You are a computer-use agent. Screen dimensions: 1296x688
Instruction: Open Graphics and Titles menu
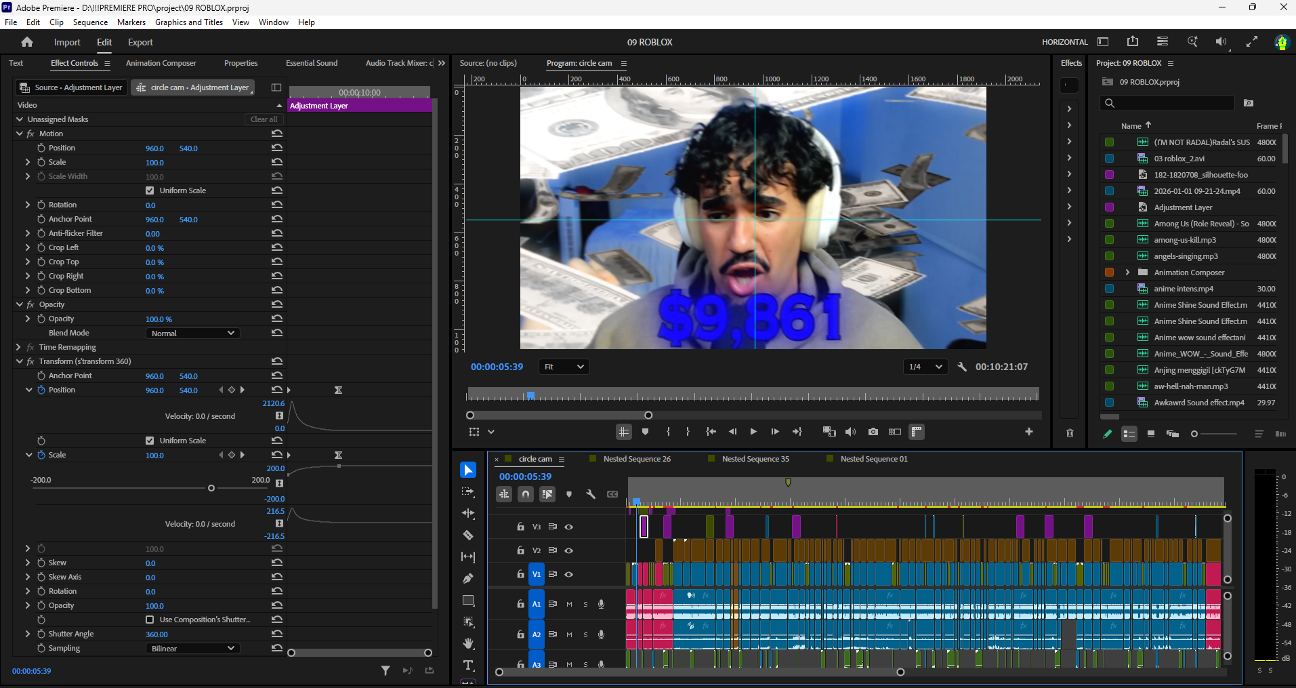click(189, 22)
